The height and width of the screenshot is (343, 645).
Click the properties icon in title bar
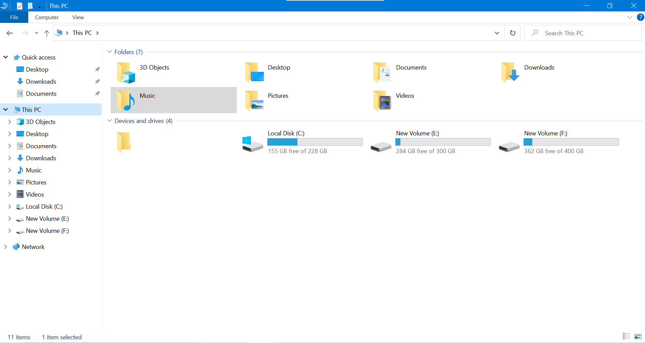[20, 6]
